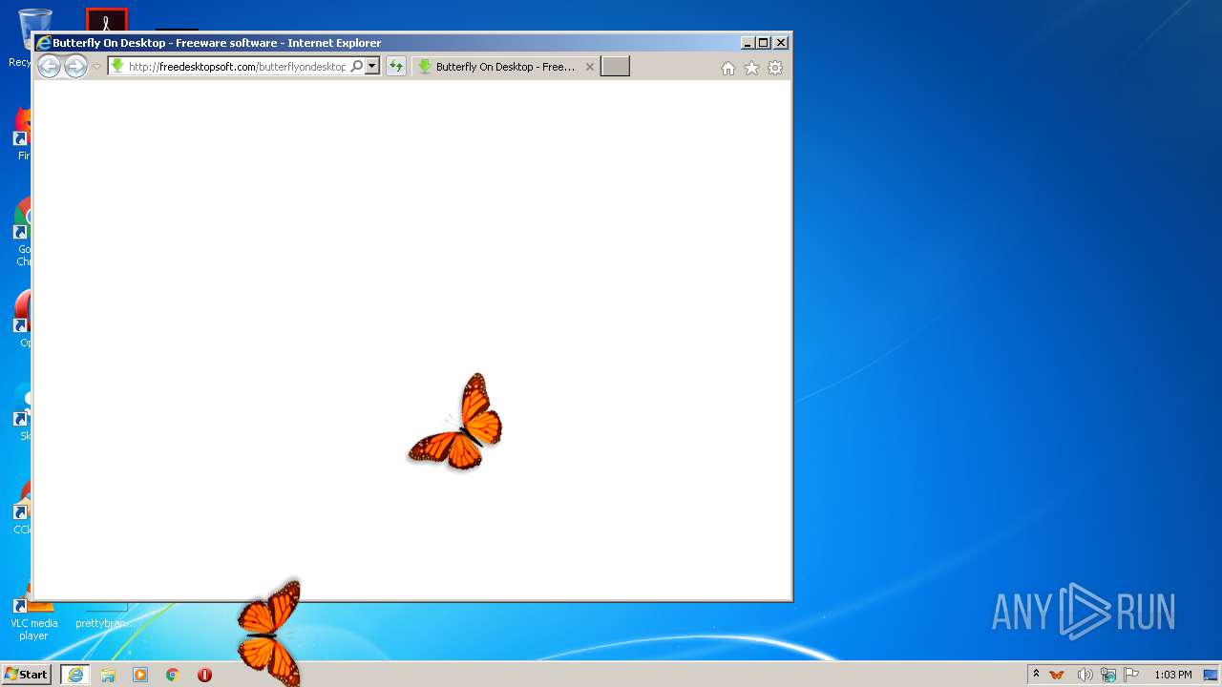The width and height of the screenshot is (1222, 687).
Task: Go forward with Internet Explorer's Forward arrow
Action: point(75,66)
